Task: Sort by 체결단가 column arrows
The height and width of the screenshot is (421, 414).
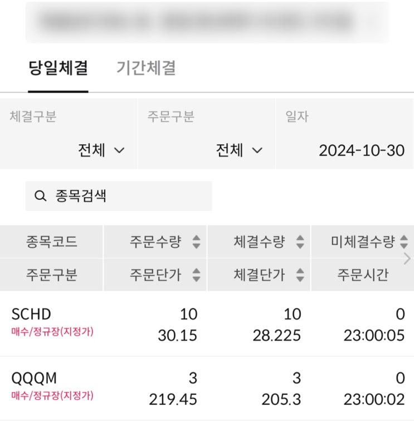Action: pyautogui.click(x=300, y=275)
